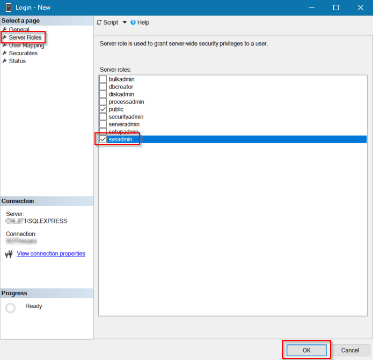Viewport: 373px width, 360px height.
Task: Click the sysadmin role label
Action: [120, 139]
